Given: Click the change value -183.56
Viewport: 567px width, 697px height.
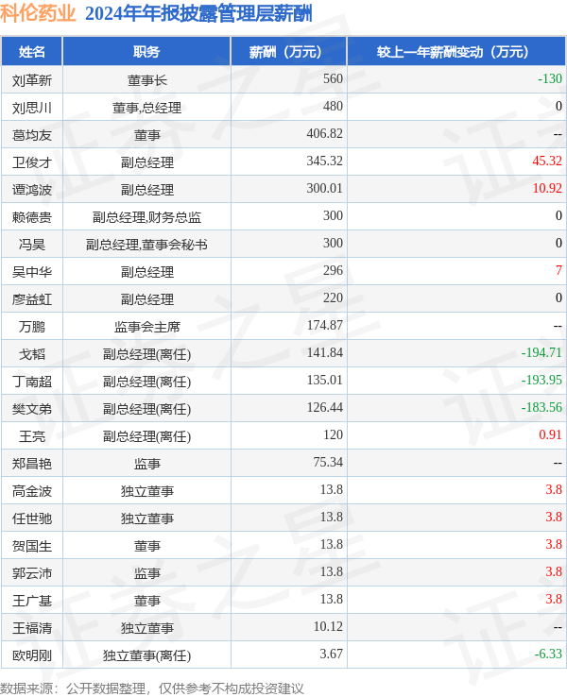Looking at the screenshot, I should [541, 408].
